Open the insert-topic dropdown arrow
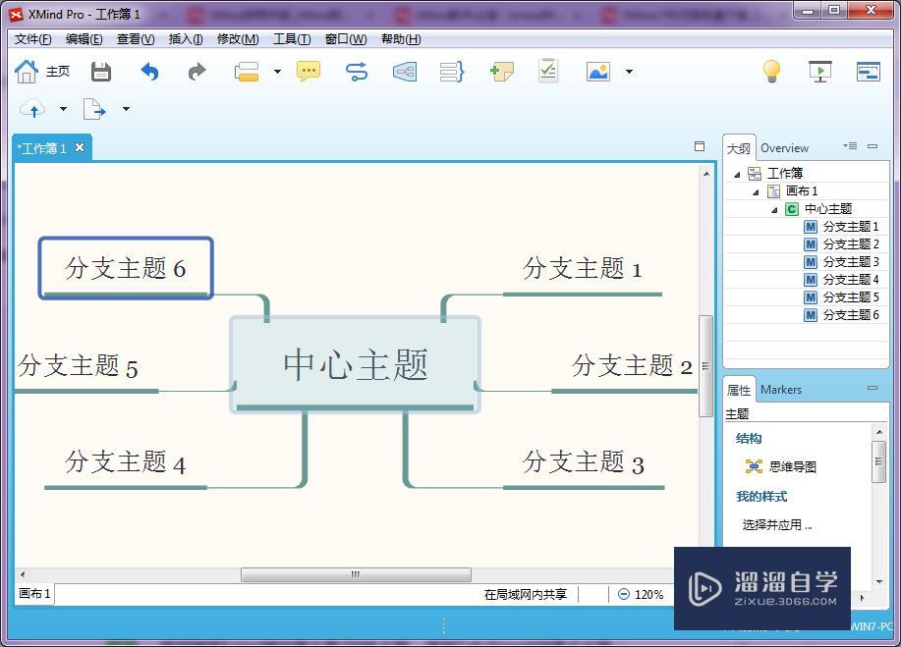The image size is (901, 647). pos(277,72)
